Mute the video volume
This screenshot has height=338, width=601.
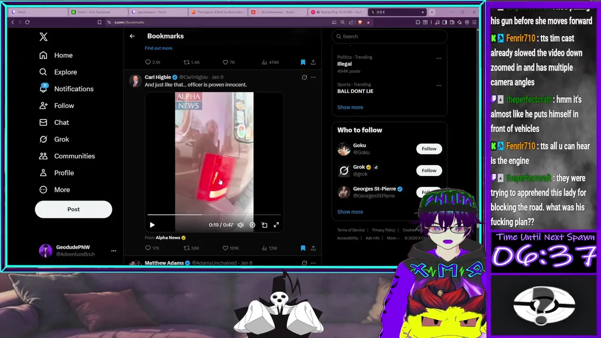(x=240, y=225)
